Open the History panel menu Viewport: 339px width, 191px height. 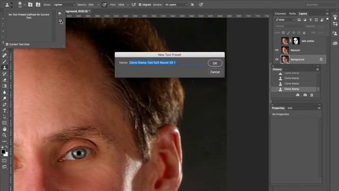click(317, 70)
